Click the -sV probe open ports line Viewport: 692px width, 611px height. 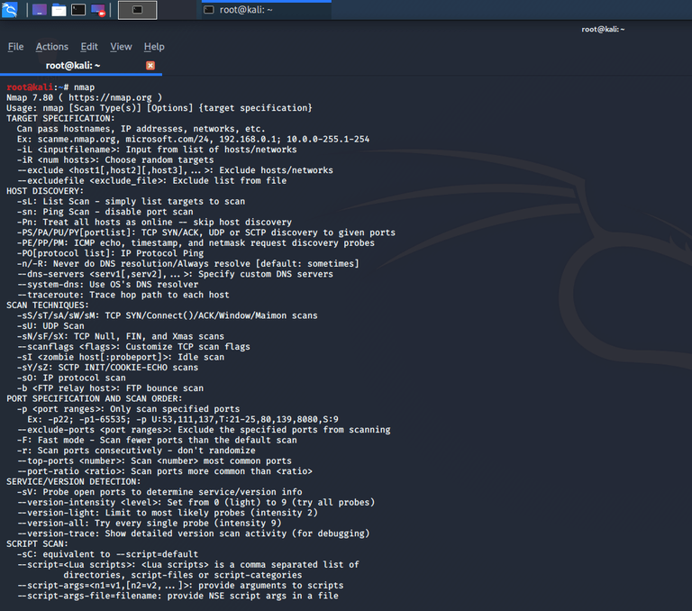pos(159,492)
